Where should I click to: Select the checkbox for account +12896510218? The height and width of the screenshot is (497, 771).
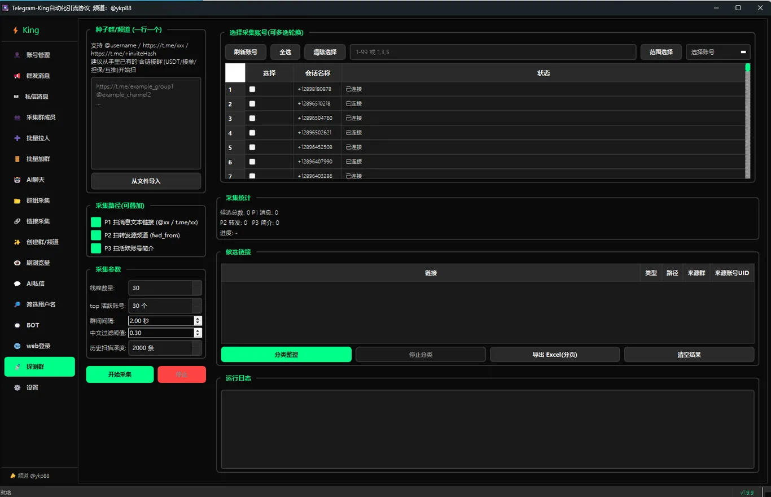point(252,104)
